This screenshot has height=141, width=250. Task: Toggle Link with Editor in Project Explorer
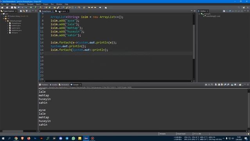24,11
